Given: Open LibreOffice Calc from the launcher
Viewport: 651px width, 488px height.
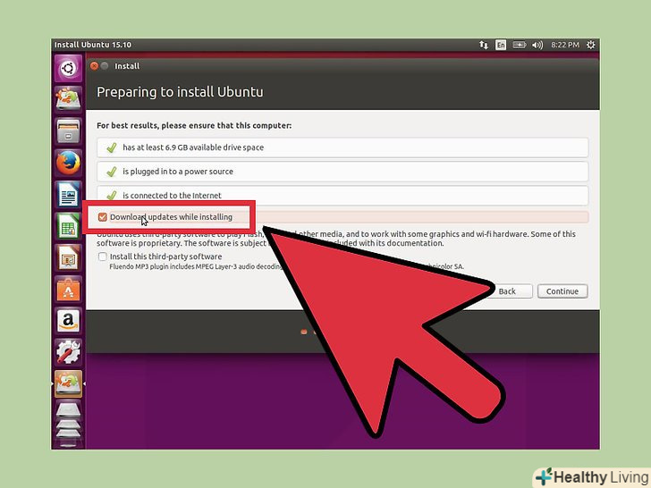Looking at the screenshot, I should click(x=68, y=226).
